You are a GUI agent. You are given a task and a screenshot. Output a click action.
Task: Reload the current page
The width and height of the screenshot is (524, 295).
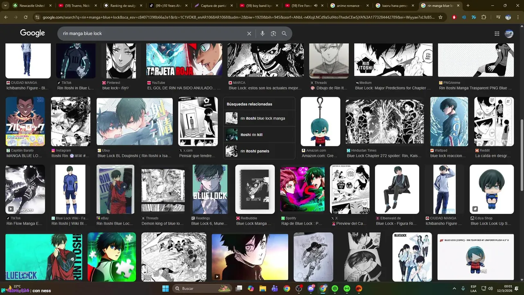26,17
